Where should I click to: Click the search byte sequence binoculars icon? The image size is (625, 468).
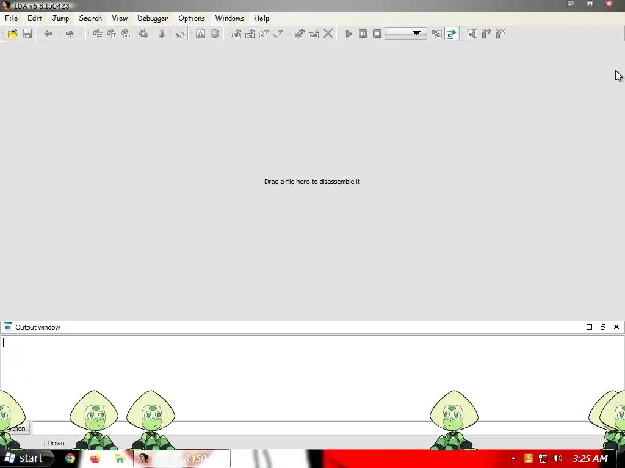coord(127,34)
